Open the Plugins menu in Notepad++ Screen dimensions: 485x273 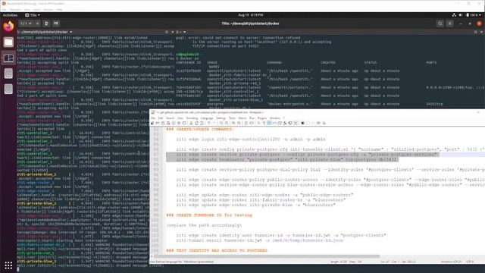pos(262,118)
